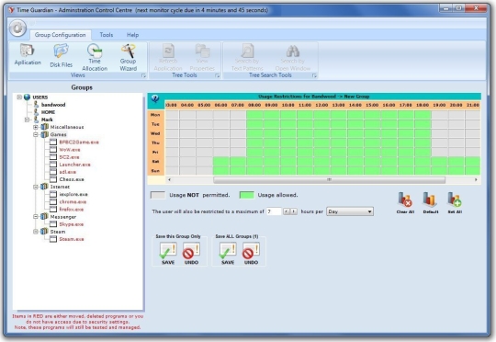Select Skype.exe under Messenger
Screen dimensions: 496x342
[72, 224]
